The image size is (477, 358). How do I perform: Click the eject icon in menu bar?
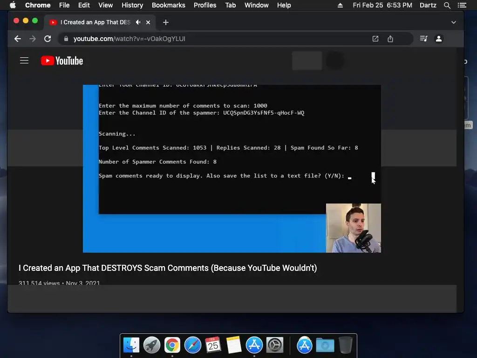340,5
